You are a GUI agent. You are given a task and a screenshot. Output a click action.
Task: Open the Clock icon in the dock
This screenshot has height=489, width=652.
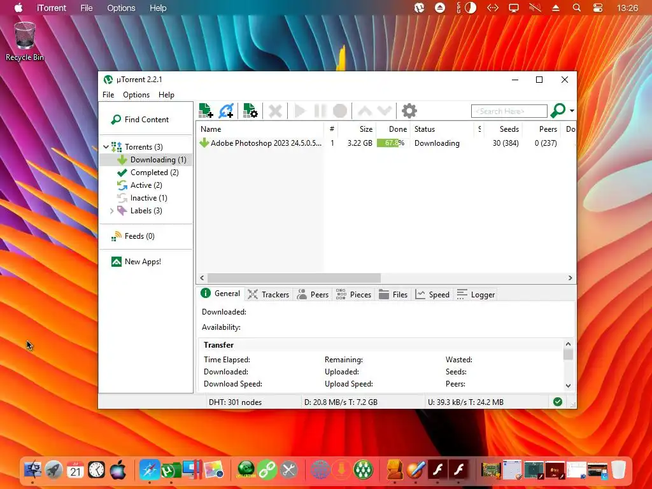coord(97,470)
